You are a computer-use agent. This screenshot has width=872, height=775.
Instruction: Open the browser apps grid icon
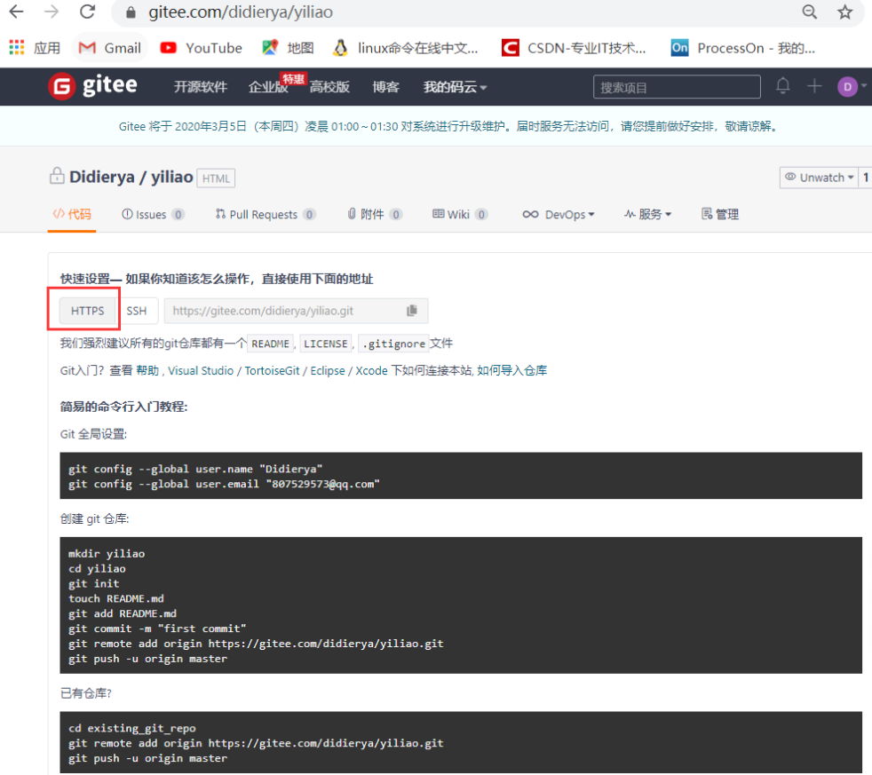tap(15, 47)
